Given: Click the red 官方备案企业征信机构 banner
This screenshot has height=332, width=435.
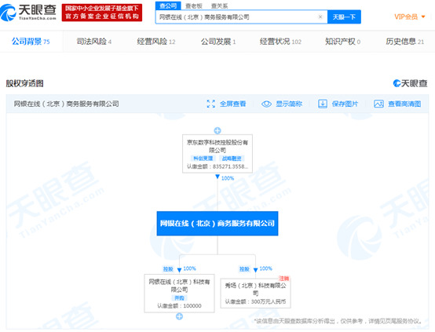Looking at the screenshot, I should click(x=102, y=13).
